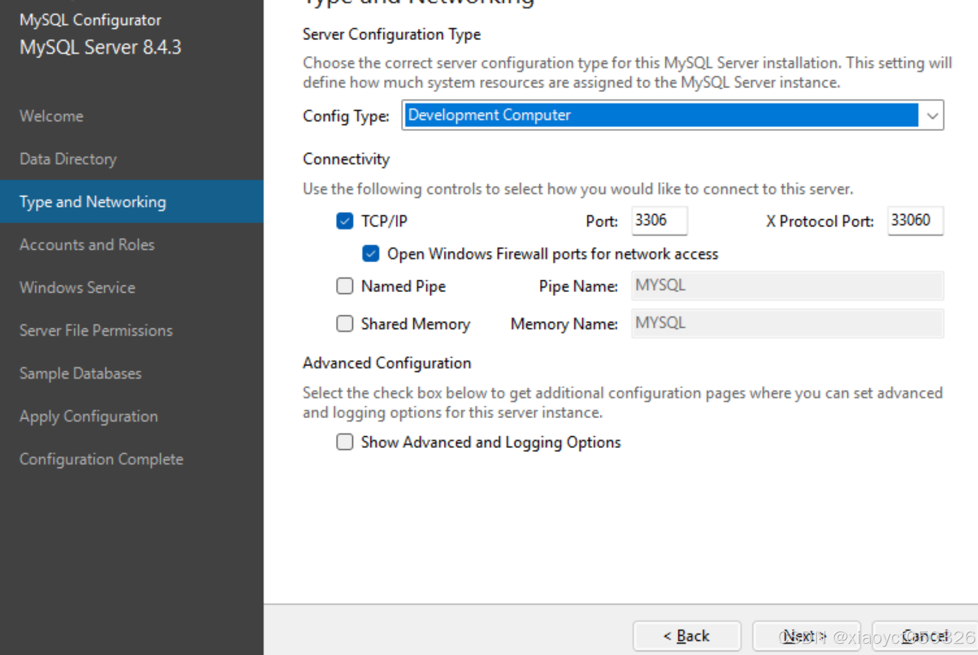Go to the Windows Service step
Viewport: 978px width, 655px height.
77,287
